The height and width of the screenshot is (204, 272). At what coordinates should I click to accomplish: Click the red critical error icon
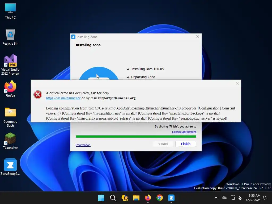click(x=38, y=95)
